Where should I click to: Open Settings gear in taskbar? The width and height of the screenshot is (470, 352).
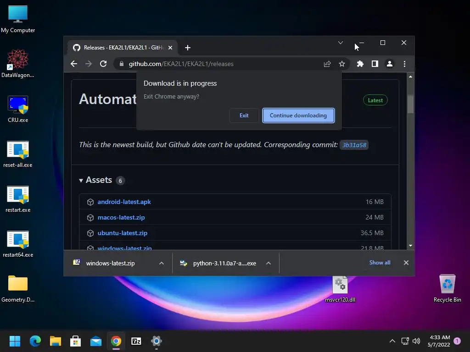[157, 341]
